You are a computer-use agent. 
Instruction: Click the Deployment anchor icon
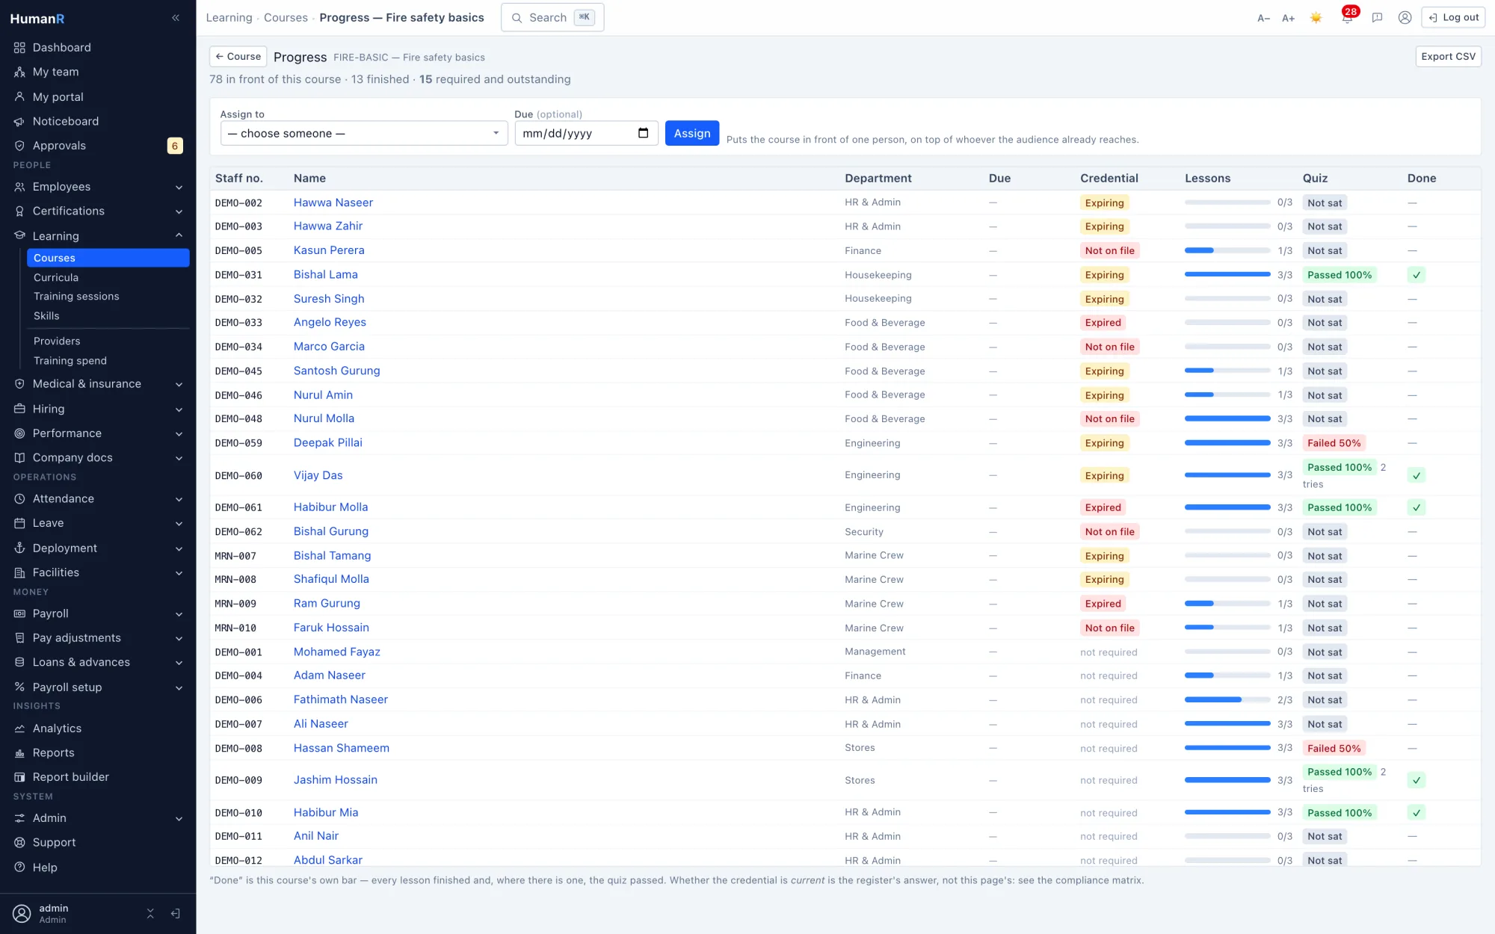19,548
